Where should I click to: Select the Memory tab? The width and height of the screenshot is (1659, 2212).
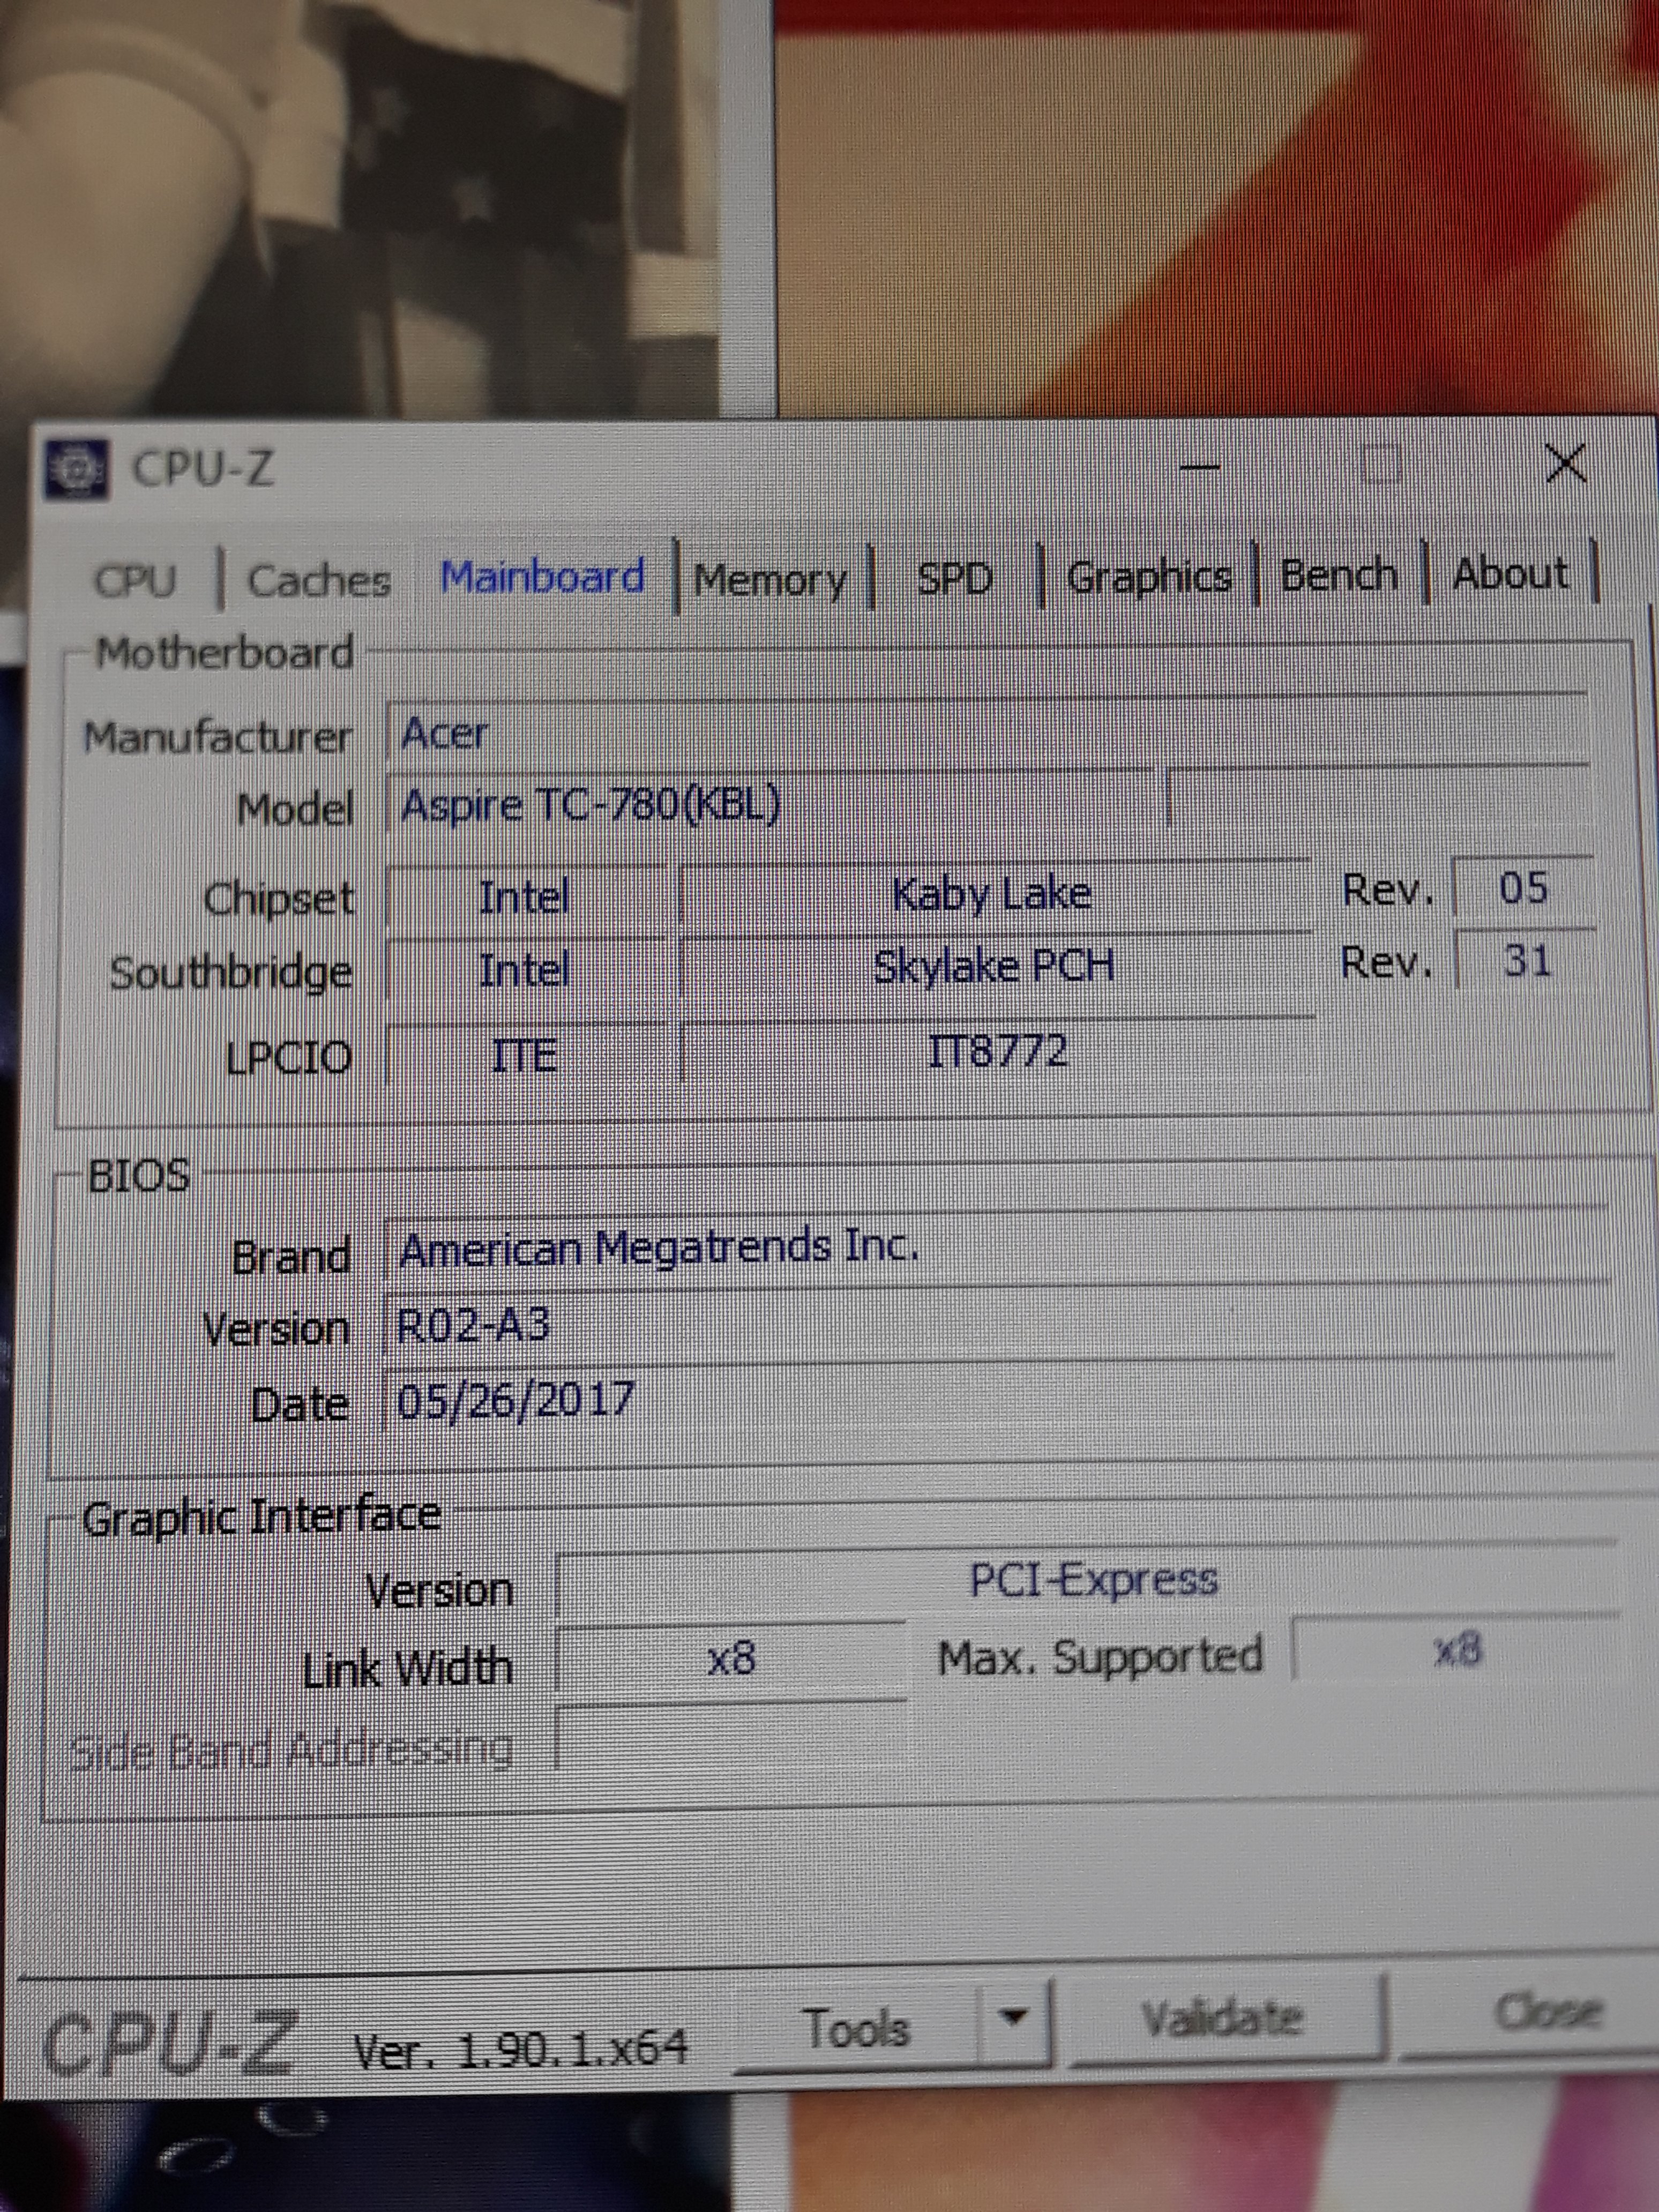tap(770, 579)
